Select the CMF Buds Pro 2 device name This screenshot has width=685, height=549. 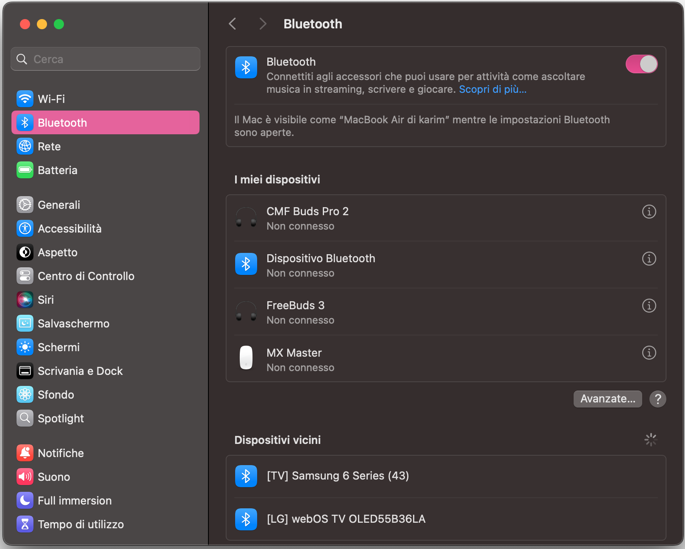point(308,211)
